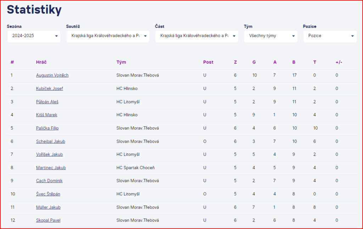Sort by the +/- column header
Viewport: 363px width, 229px height.
tap(339, 62)
